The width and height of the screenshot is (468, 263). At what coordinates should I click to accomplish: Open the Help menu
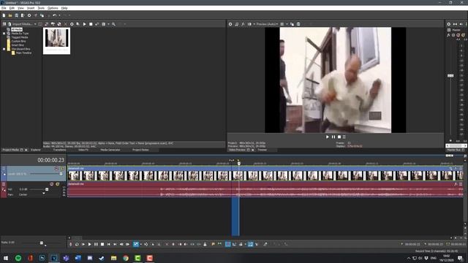point(64,8)
